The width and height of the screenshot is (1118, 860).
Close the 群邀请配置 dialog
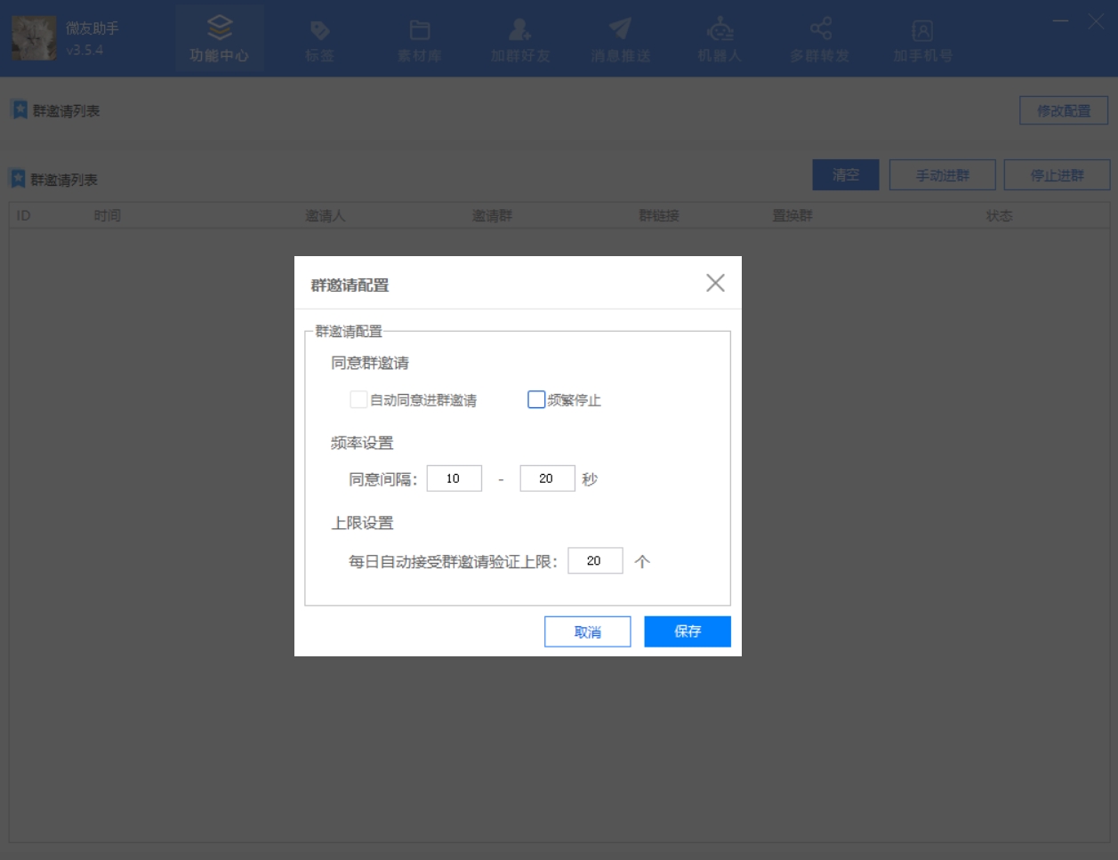[715, 283]
